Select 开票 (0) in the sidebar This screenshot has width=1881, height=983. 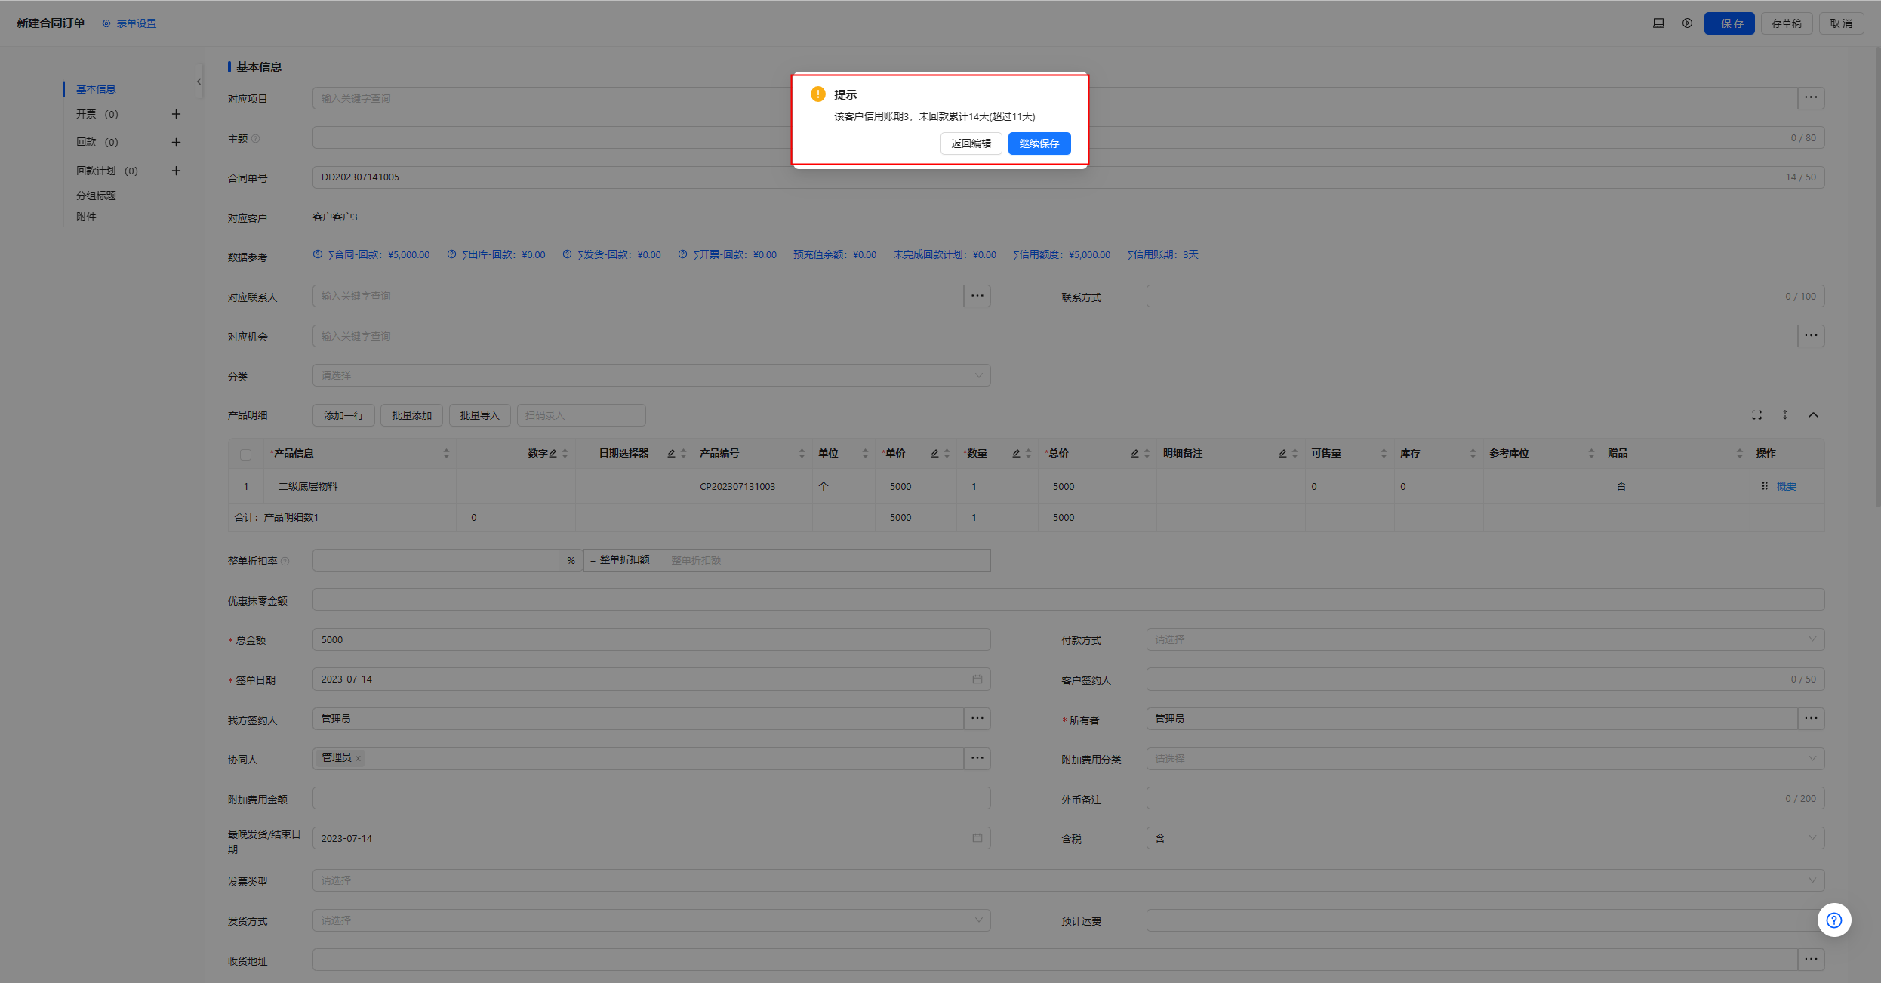97,114
